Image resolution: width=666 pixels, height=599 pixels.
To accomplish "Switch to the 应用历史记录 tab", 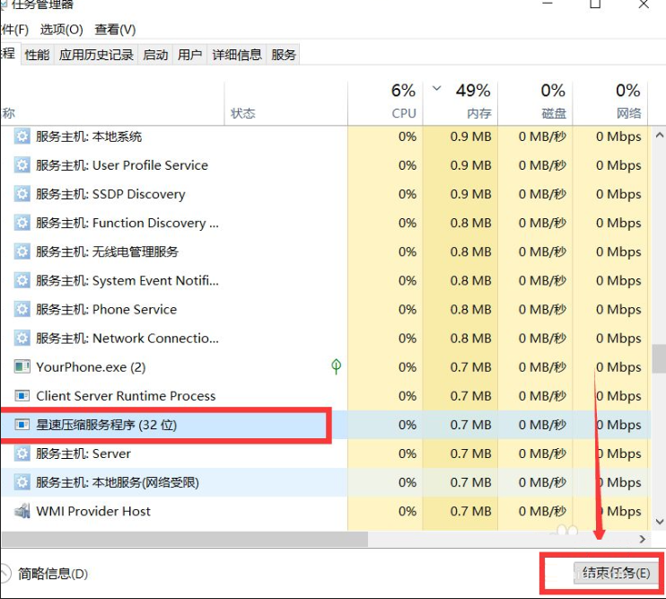I will pos(96,55).
